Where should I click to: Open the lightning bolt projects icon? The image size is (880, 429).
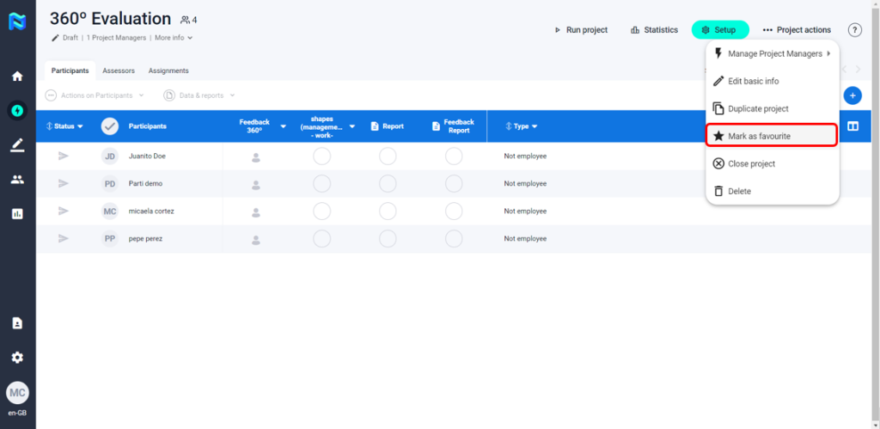tap(17, 110)
